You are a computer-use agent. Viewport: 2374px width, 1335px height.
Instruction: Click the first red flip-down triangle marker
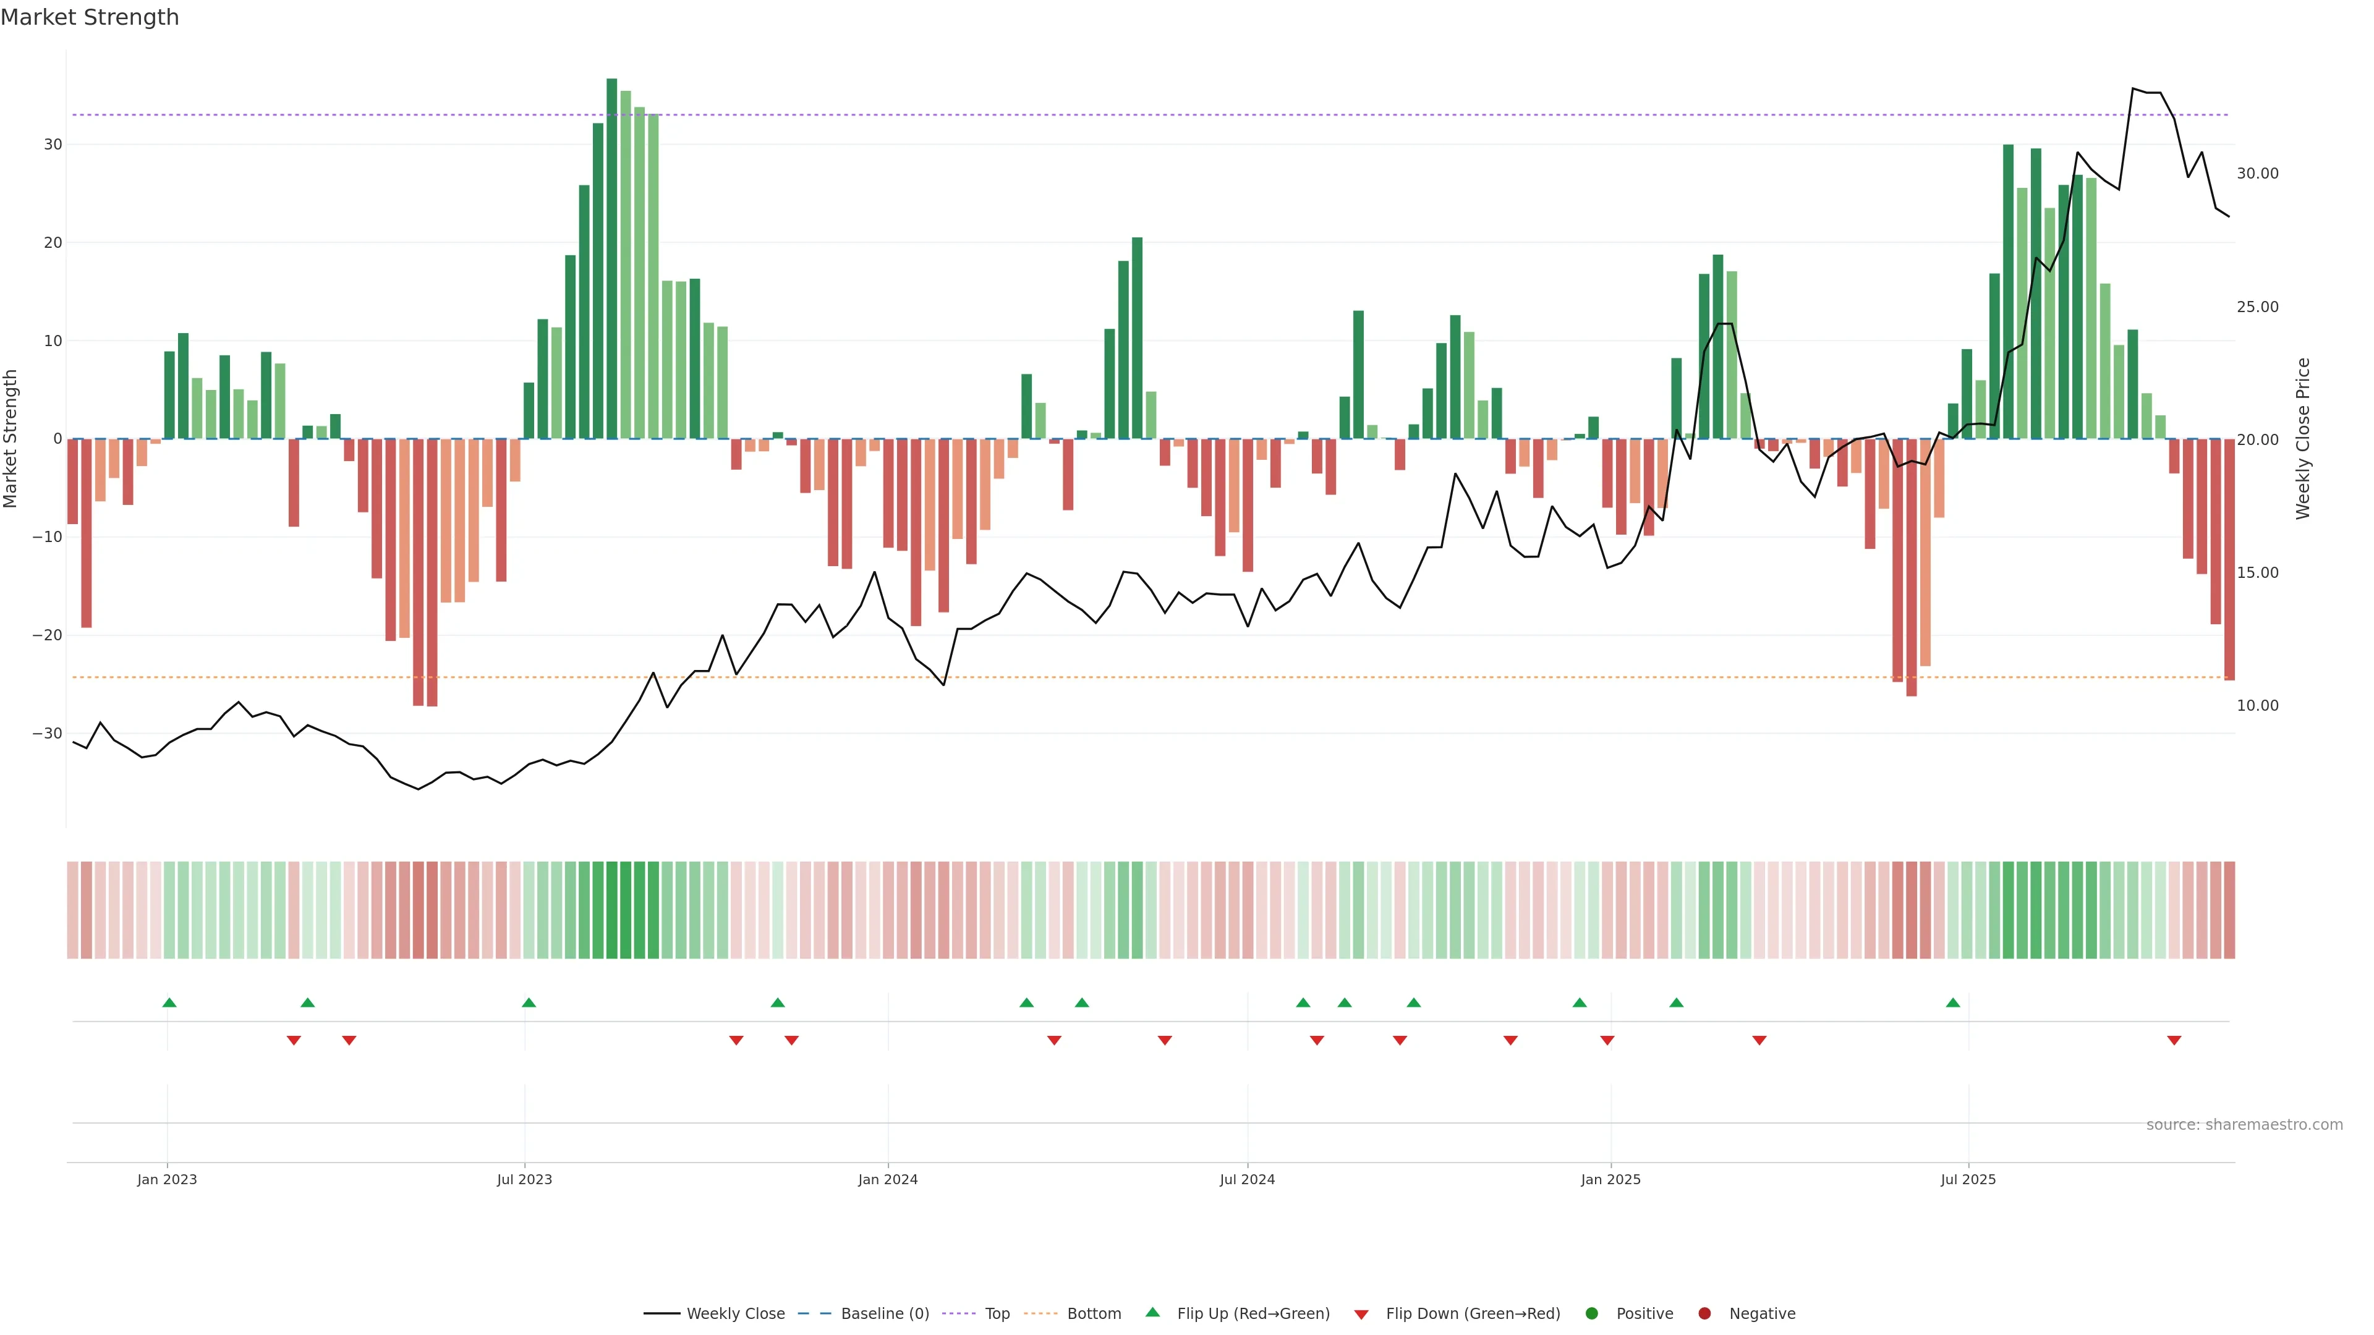(294, 1040)
